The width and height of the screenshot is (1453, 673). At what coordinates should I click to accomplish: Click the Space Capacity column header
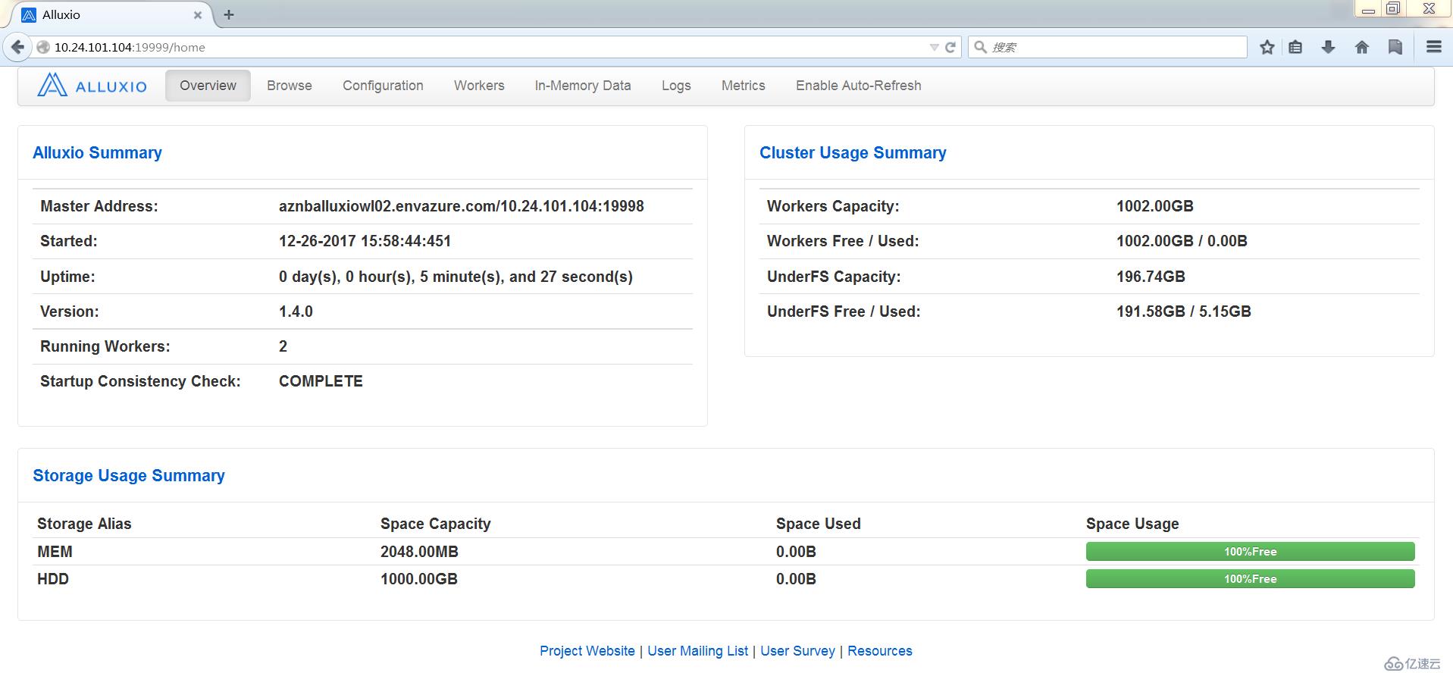click(436, 524)
